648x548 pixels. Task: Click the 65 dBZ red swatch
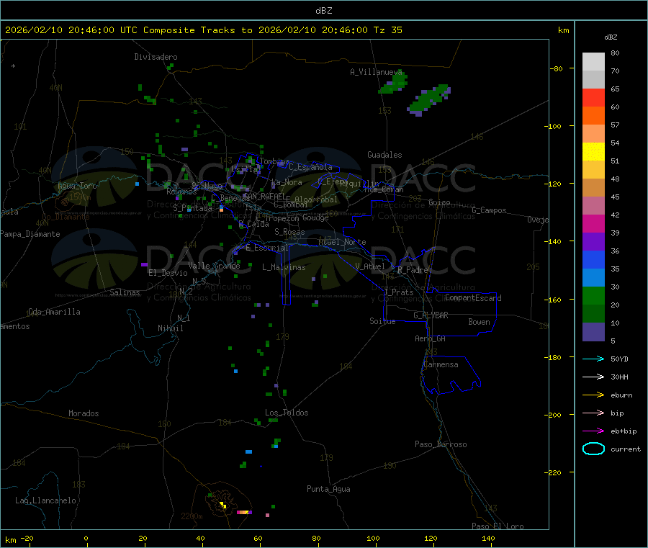coord(593,97)
